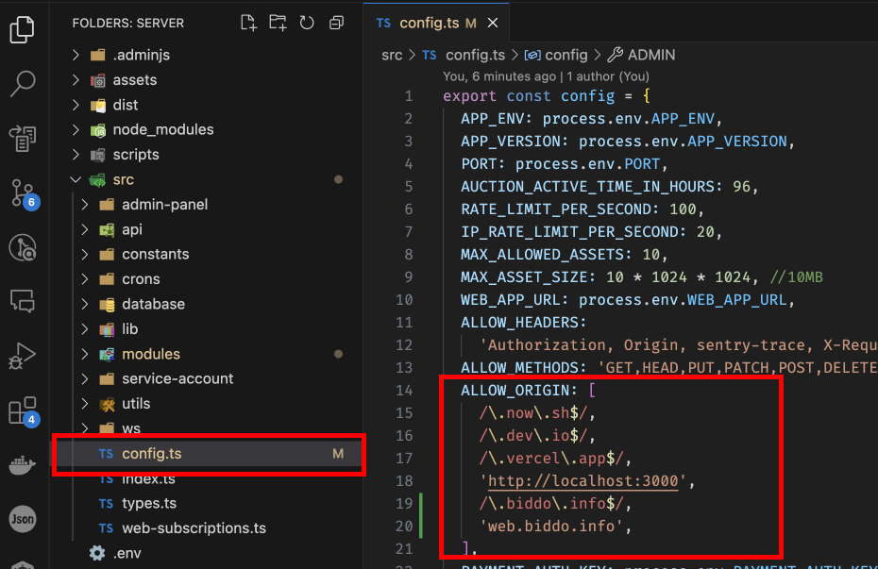Open Extensions view with 4 updates
Screen dimensions: 878x569
[24, 411]
